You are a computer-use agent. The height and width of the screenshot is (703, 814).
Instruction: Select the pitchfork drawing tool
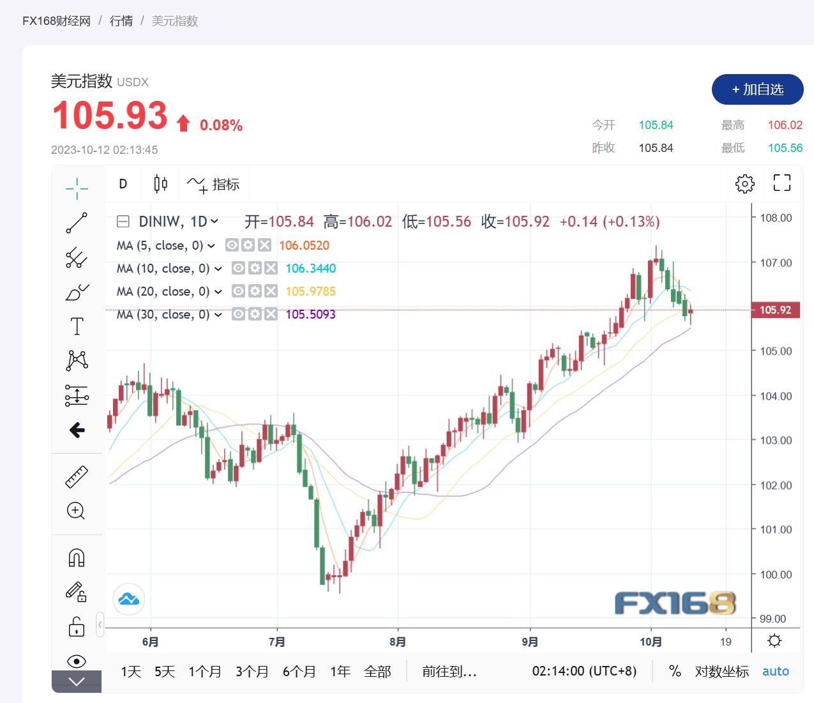pos(77,257)
